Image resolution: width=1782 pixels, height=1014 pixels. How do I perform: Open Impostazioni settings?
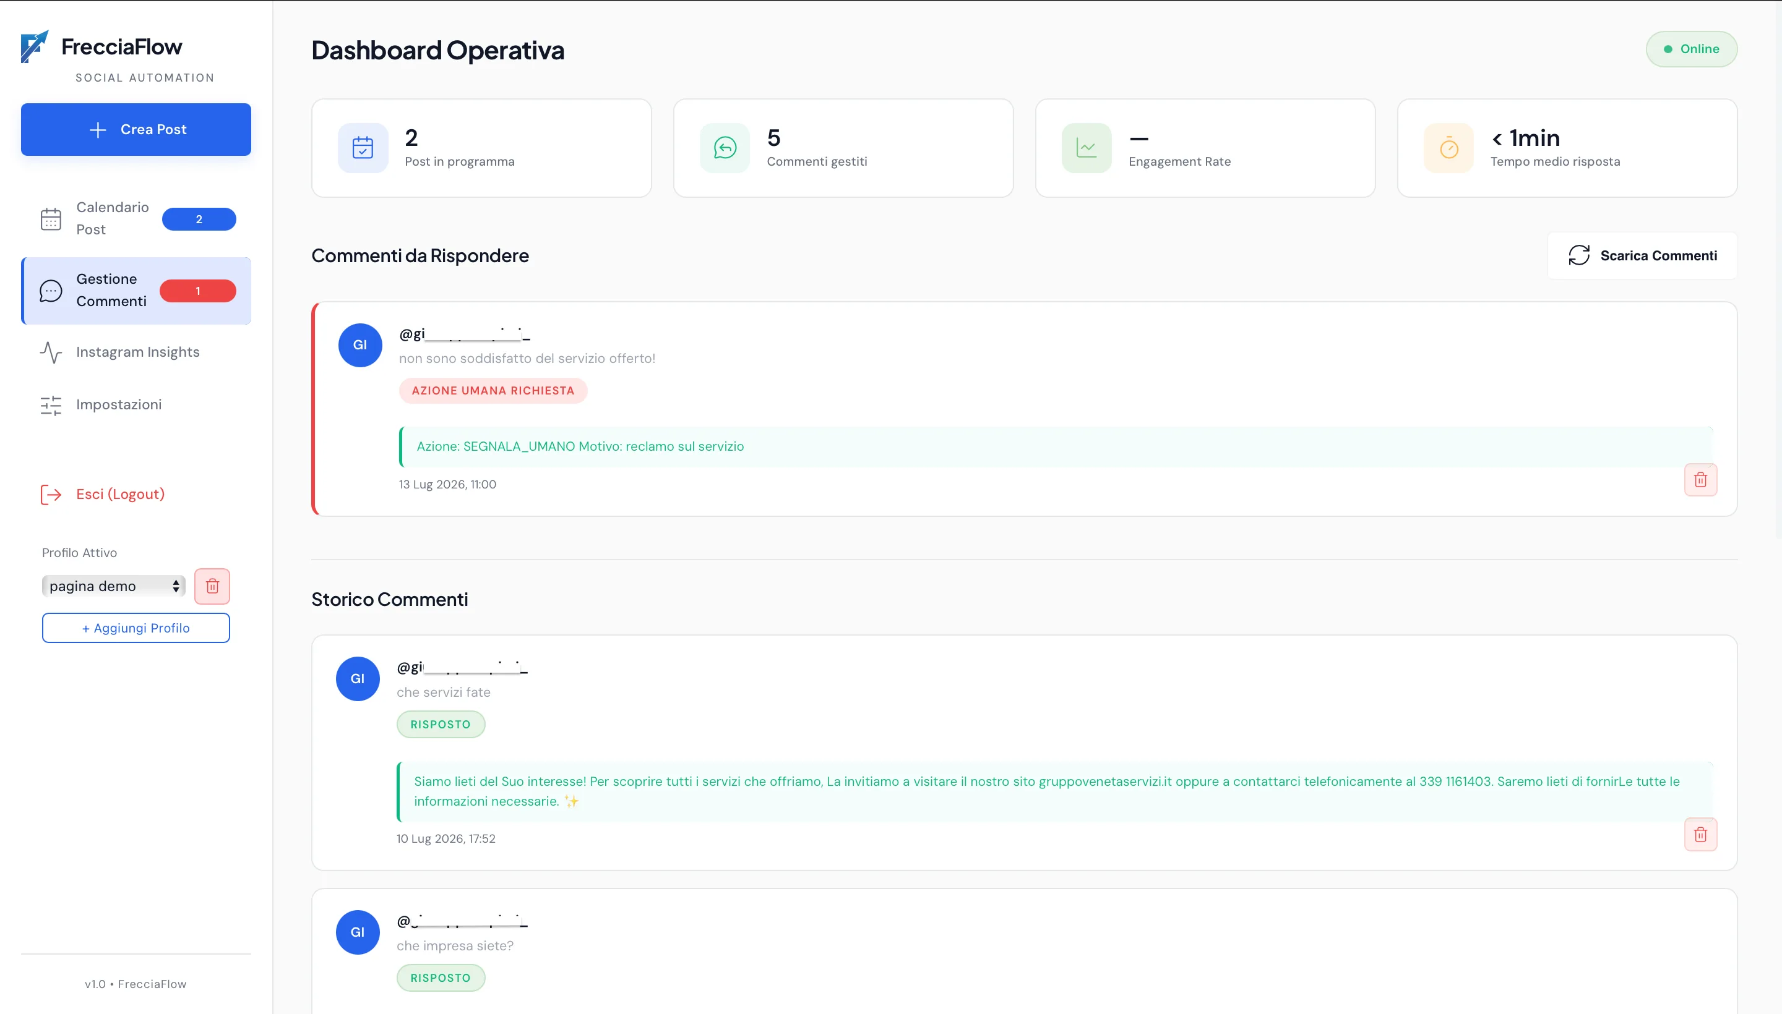[136, 406]
